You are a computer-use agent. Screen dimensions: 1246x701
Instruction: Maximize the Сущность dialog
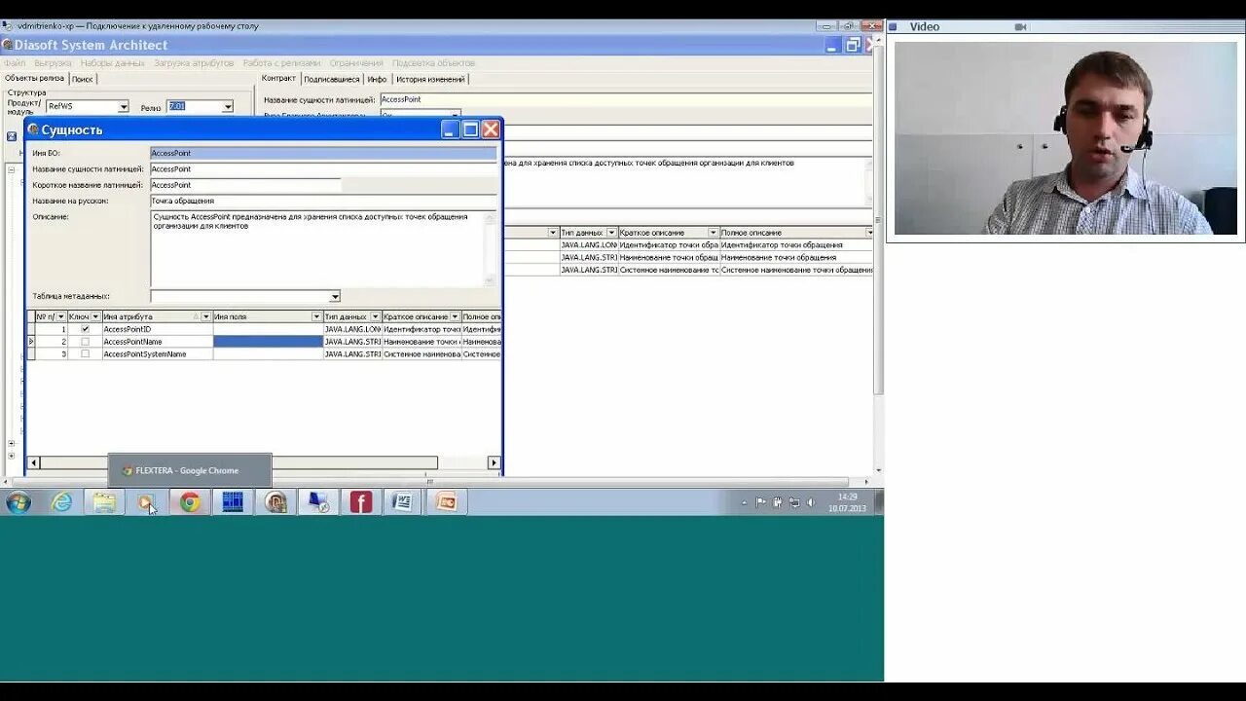pyautogui.click(x=470, y=129)
